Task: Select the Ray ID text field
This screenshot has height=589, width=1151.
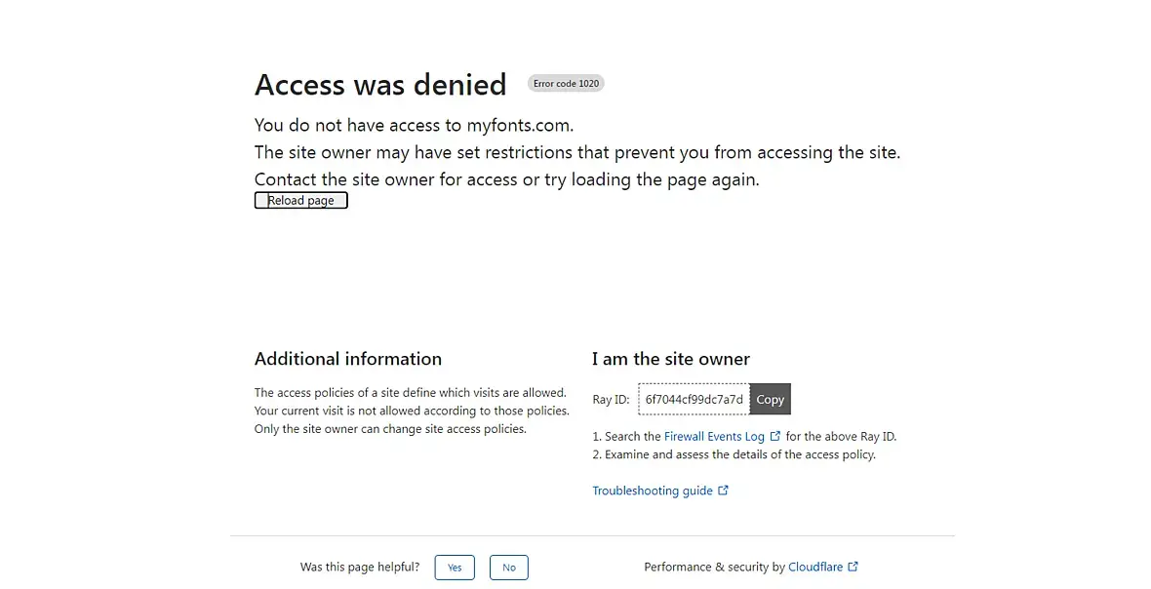Action: coord(694,400)
